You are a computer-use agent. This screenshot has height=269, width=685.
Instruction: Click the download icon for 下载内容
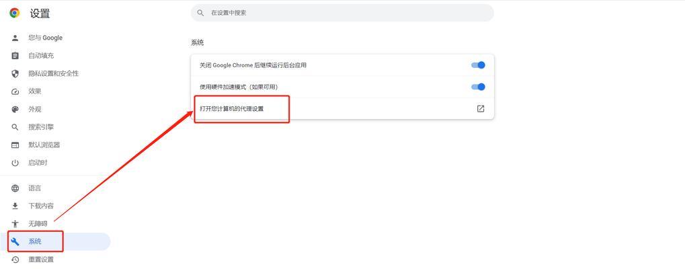click(15, 206)
